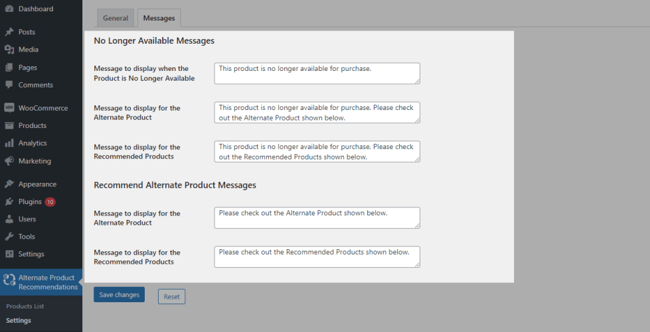Click the Comments speech bubble icon
The height and width of the screenshot is (332, 650).
[9, 85]
